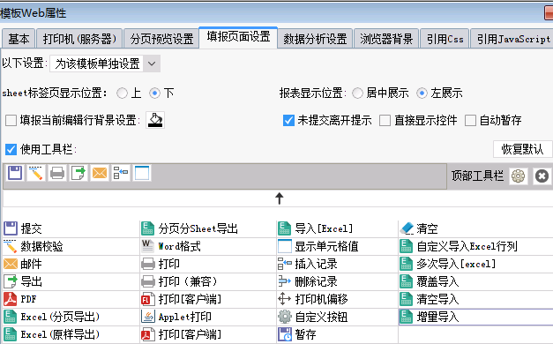Select sheet tab position 下 radio
Screen dimensions: 553x344
[154, 93]
